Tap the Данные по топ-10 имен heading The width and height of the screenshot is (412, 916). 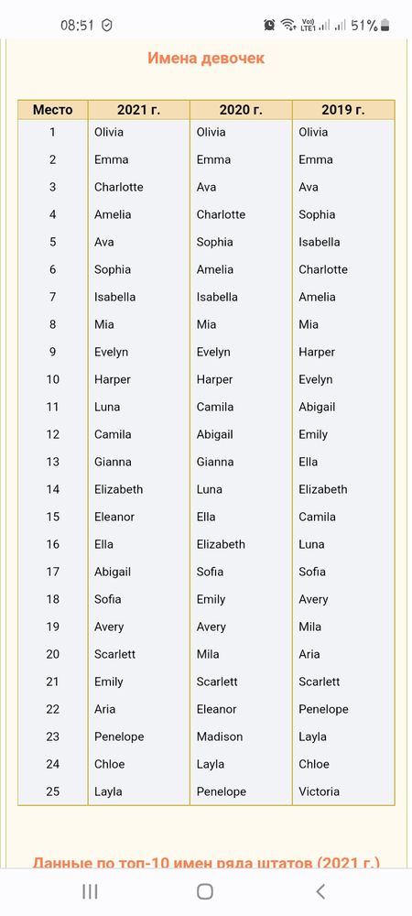206,862
